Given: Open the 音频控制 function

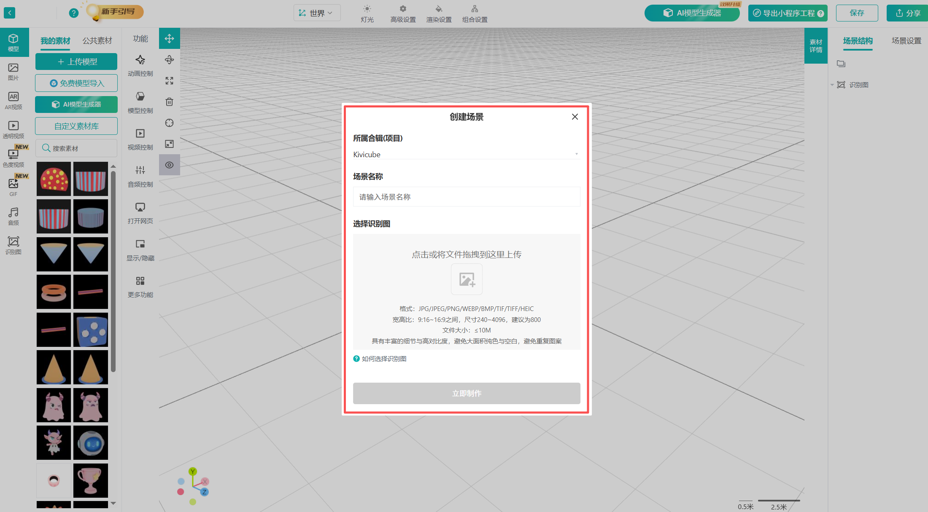Looking at the screenshot, I should pos(140,176).
